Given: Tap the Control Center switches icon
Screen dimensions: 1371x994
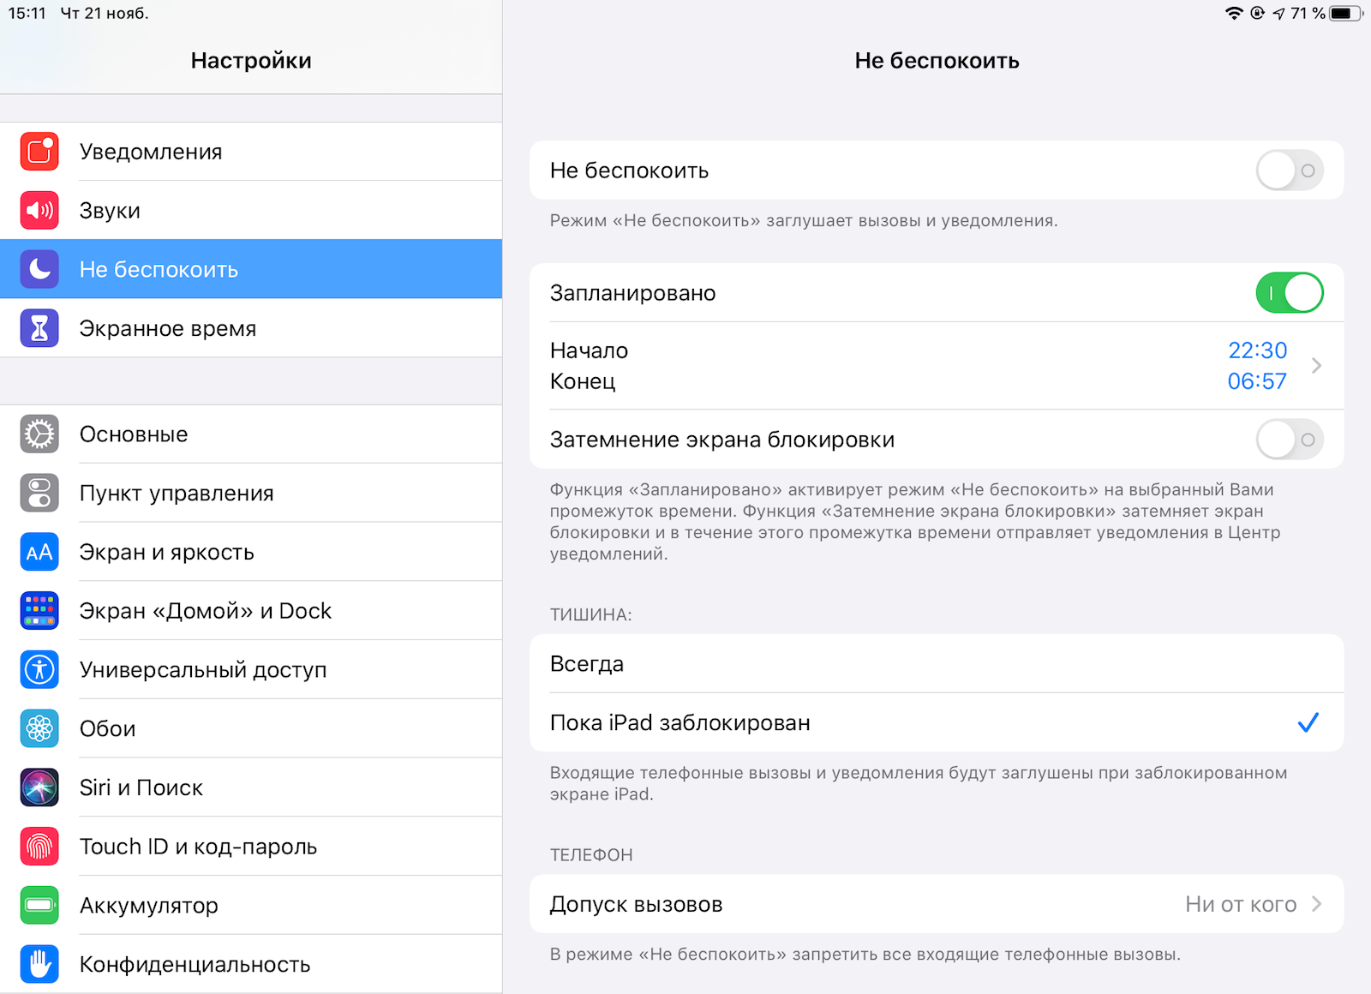Looking at the screenshot, I should 39,494.
